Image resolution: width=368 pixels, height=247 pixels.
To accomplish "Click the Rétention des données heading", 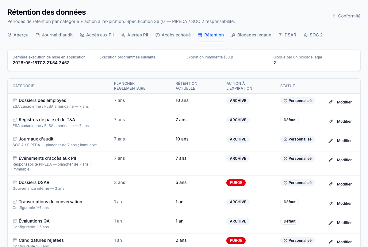I will [47, 12].
